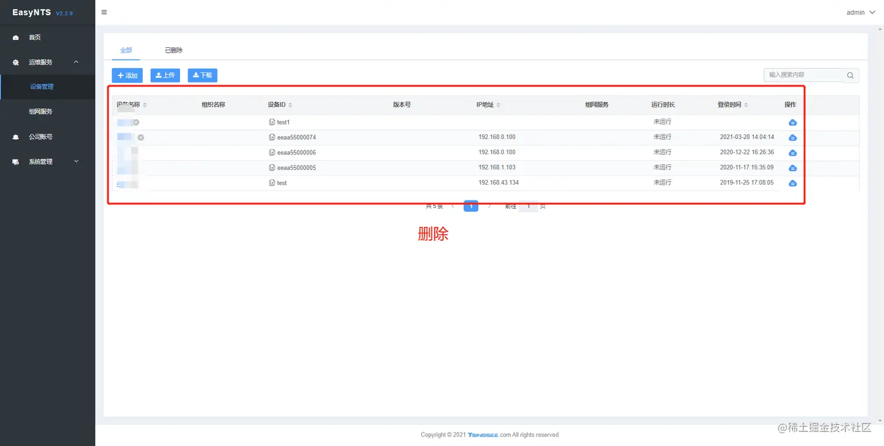The height and width of the screenshot is (446, 884).
Task: Select IP address 192.168.1.103
Action: (497, 167)
